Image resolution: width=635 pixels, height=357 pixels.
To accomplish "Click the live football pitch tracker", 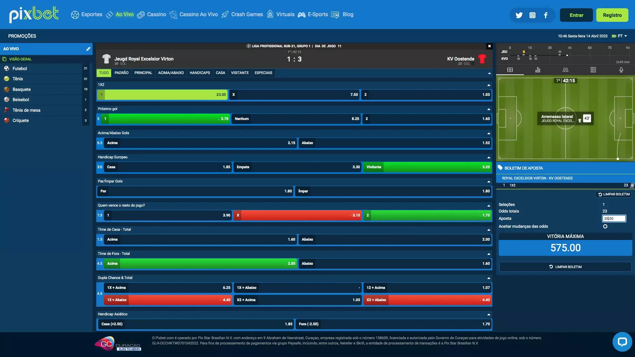I will pos(565,118).
